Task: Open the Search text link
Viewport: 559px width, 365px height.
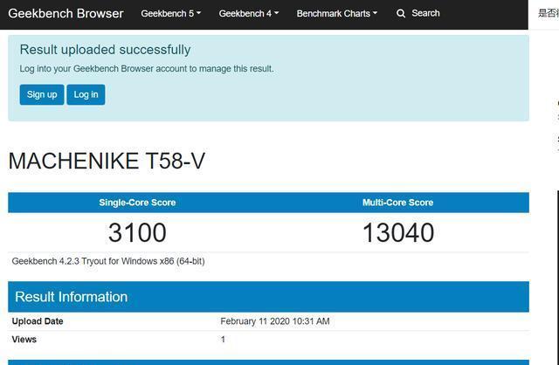Action: click(425, 13)
